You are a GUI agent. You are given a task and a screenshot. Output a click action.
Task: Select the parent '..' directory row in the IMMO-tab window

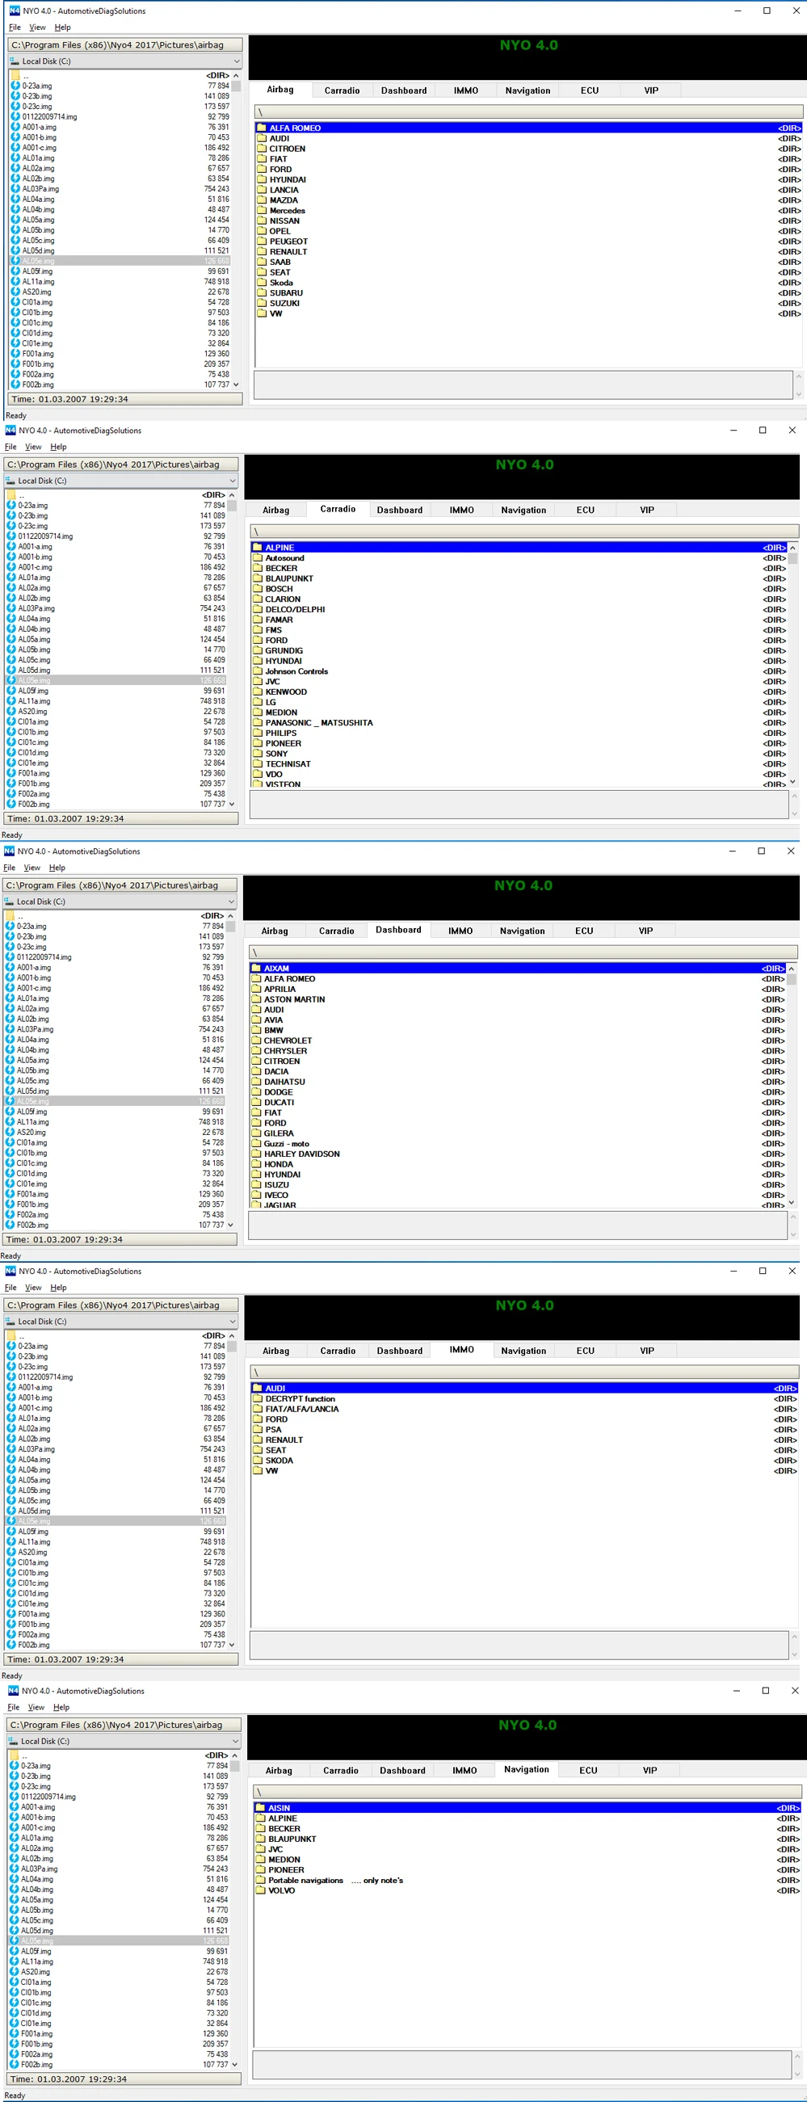116,1336
